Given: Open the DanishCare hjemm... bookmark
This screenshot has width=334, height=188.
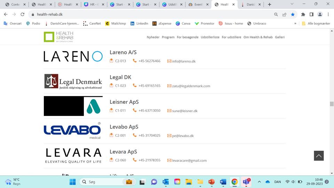Looking at the screenshot, I should (62, 23).
